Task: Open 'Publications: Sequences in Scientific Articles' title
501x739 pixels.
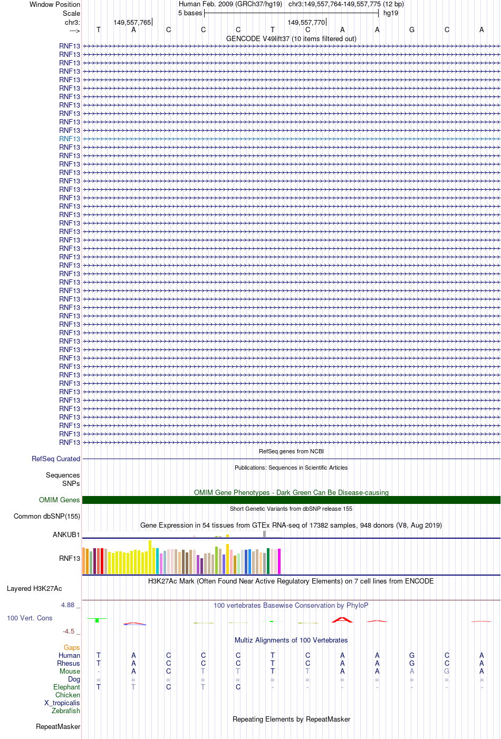Action: 291,468
